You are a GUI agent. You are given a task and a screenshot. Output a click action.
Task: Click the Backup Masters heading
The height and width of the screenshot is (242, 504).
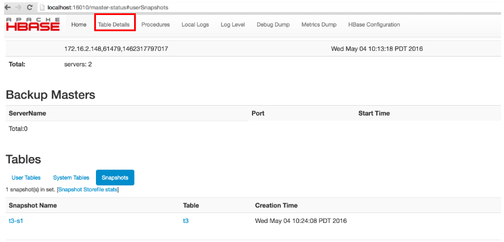tap(50, 95)
